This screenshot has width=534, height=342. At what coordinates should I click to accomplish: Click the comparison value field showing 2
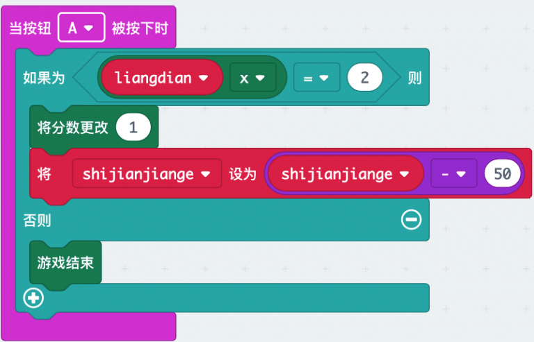pos(365,78)
